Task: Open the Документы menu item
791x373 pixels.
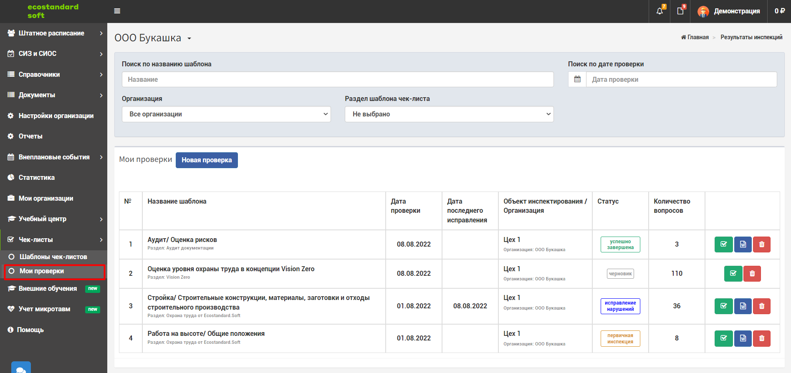Action: [53, 95]
